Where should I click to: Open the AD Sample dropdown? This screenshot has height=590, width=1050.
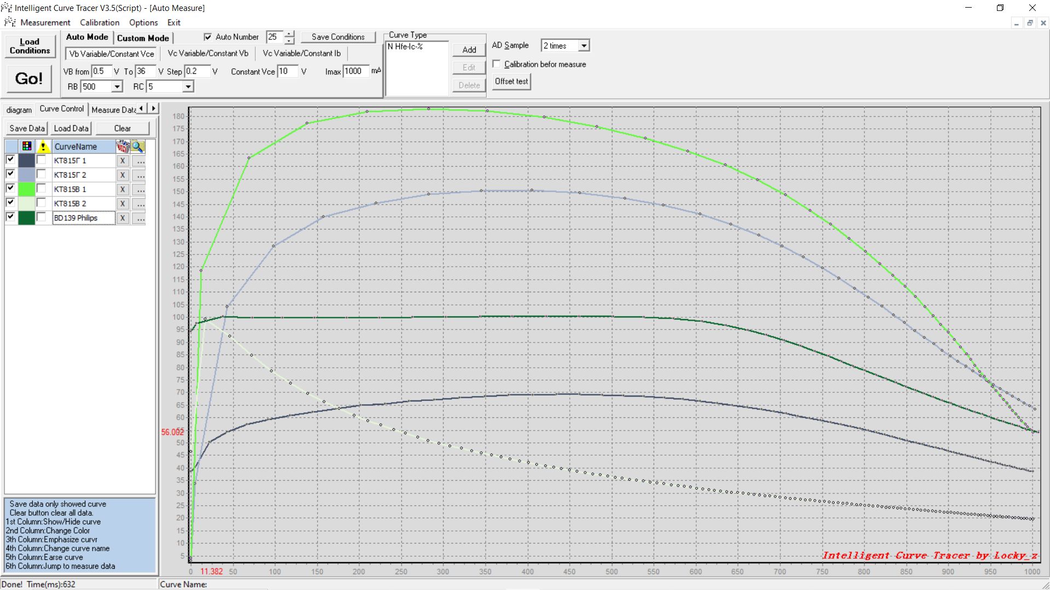[584, 46]
